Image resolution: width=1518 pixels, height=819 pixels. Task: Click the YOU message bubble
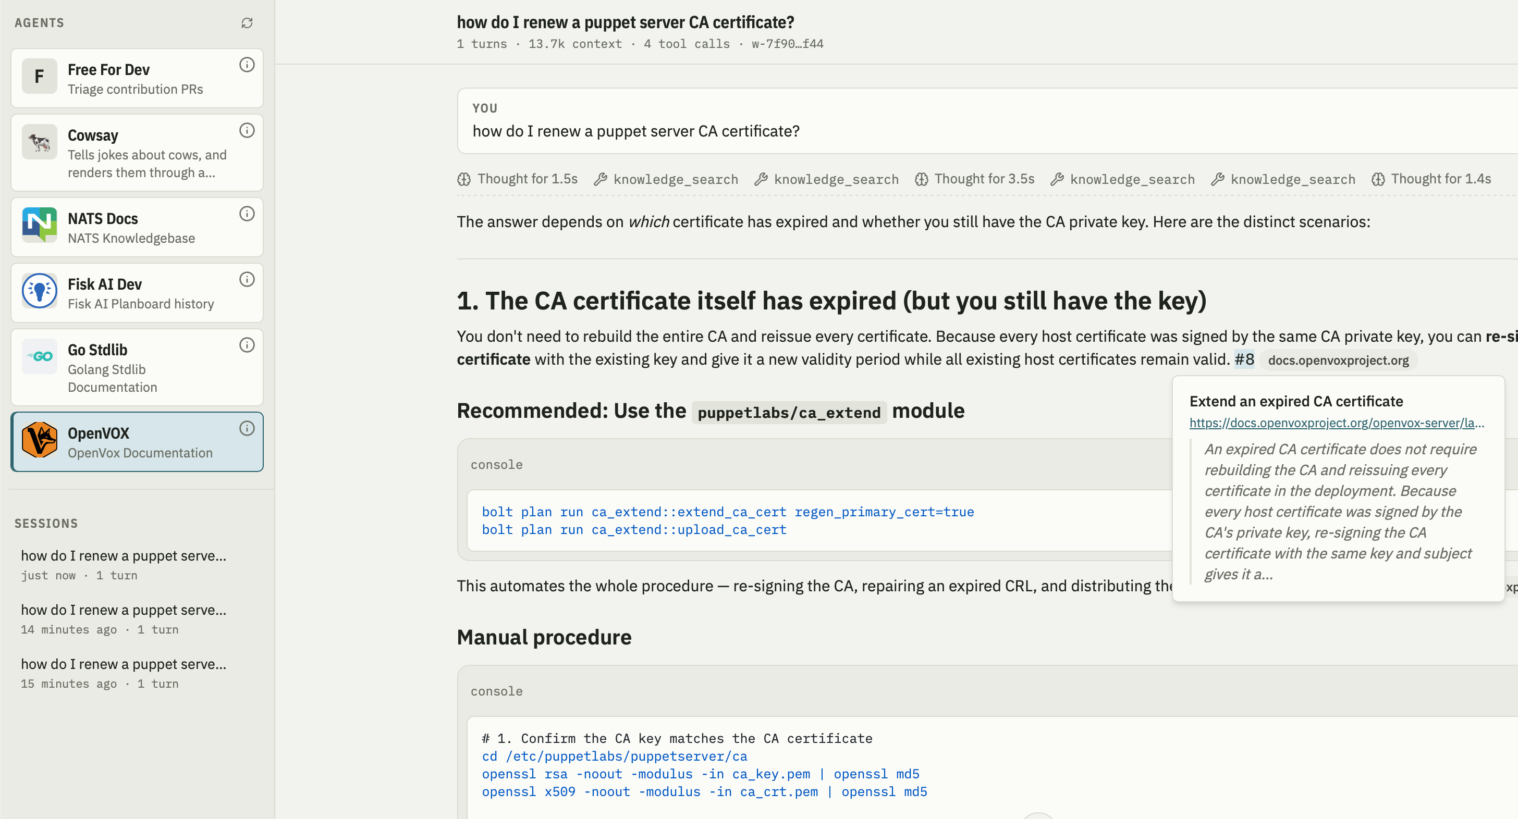(988, 121)
